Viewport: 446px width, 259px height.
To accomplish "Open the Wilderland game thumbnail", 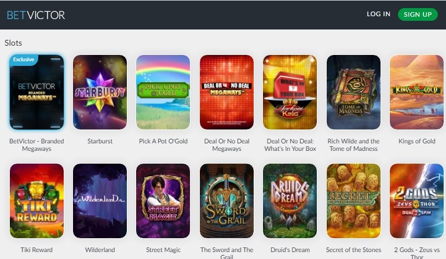I will point(100,201).
